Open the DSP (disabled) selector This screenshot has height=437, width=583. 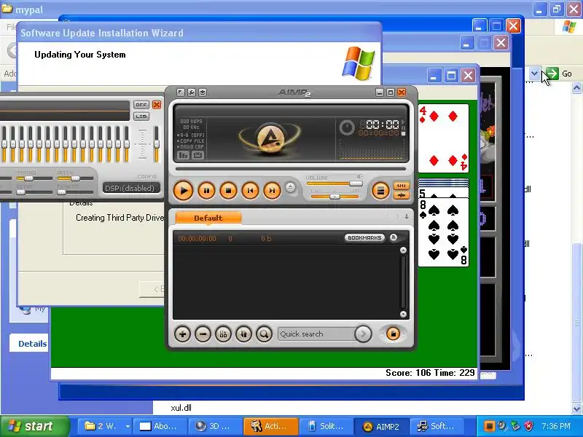[130, 188]
